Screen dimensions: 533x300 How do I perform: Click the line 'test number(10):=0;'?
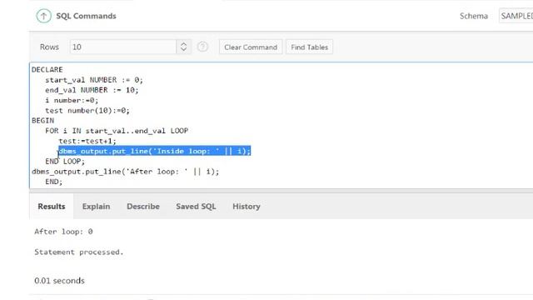tap(87, 111)
